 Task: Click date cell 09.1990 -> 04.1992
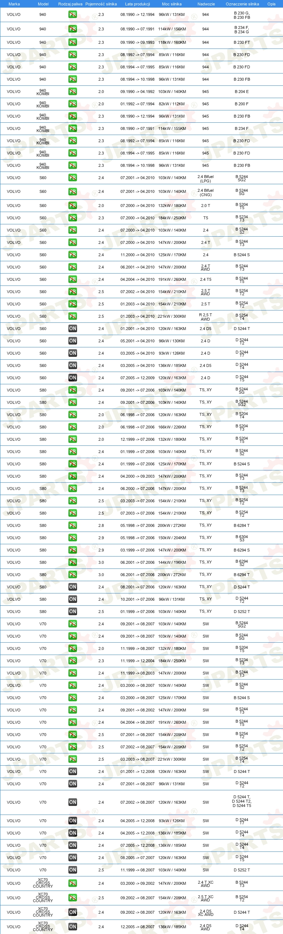click(138, 92)
